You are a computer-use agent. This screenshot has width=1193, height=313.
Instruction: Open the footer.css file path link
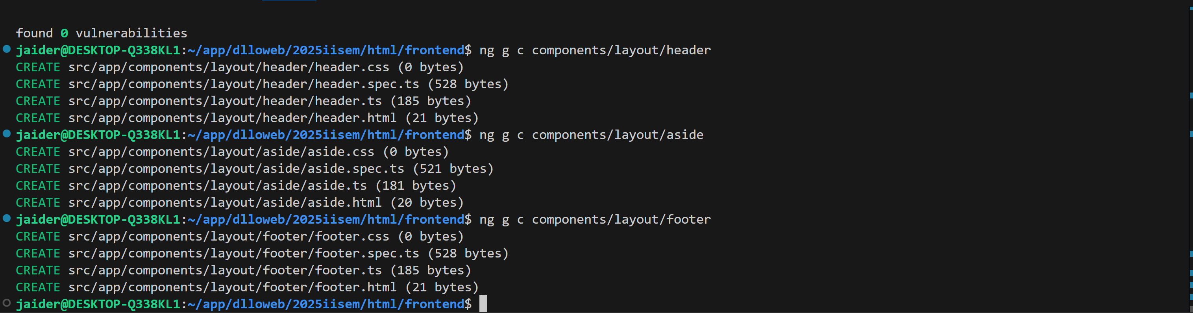point(229,237)
